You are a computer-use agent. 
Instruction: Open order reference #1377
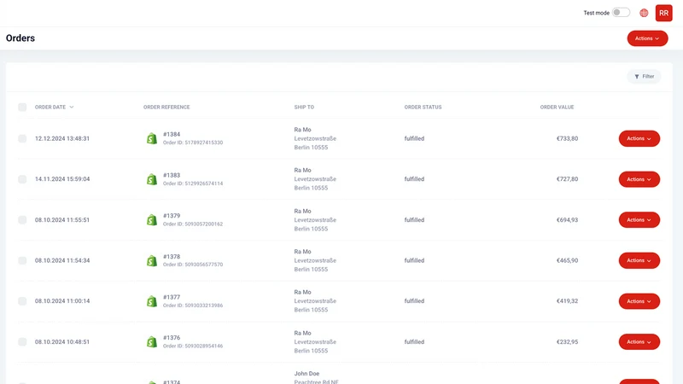pos(172,297)
